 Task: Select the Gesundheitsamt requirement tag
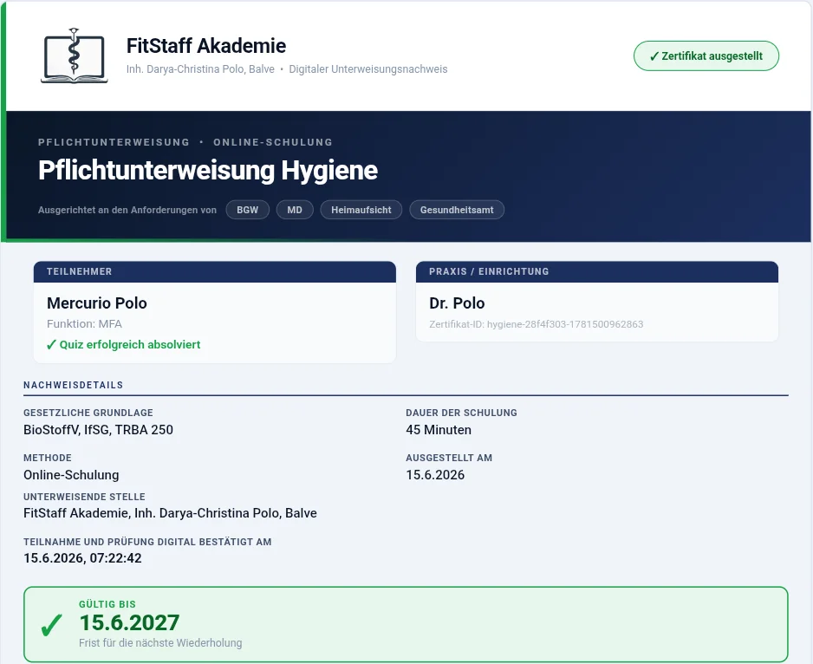(x=457, y=210)
